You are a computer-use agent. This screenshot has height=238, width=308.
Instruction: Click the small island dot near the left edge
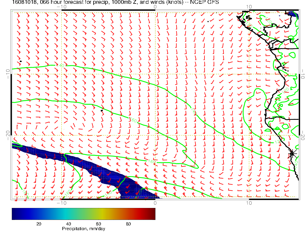[x=21, y=61]
